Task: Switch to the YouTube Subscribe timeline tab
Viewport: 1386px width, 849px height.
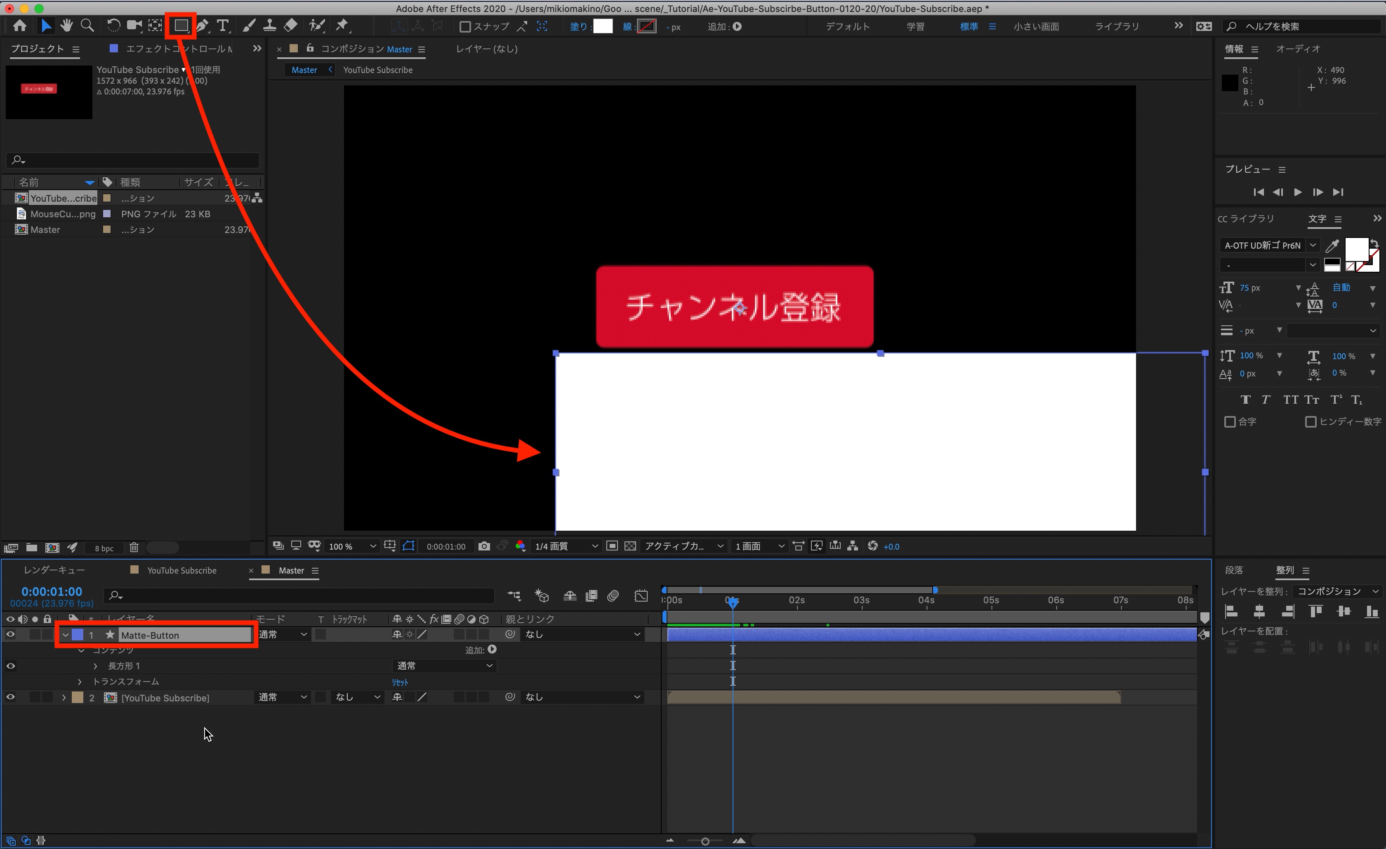Action: point(181,570)
